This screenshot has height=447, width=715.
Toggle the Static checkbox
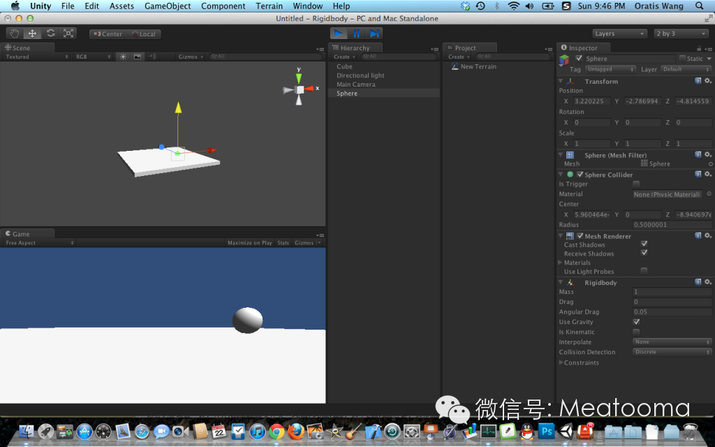(x=682, y=59)
